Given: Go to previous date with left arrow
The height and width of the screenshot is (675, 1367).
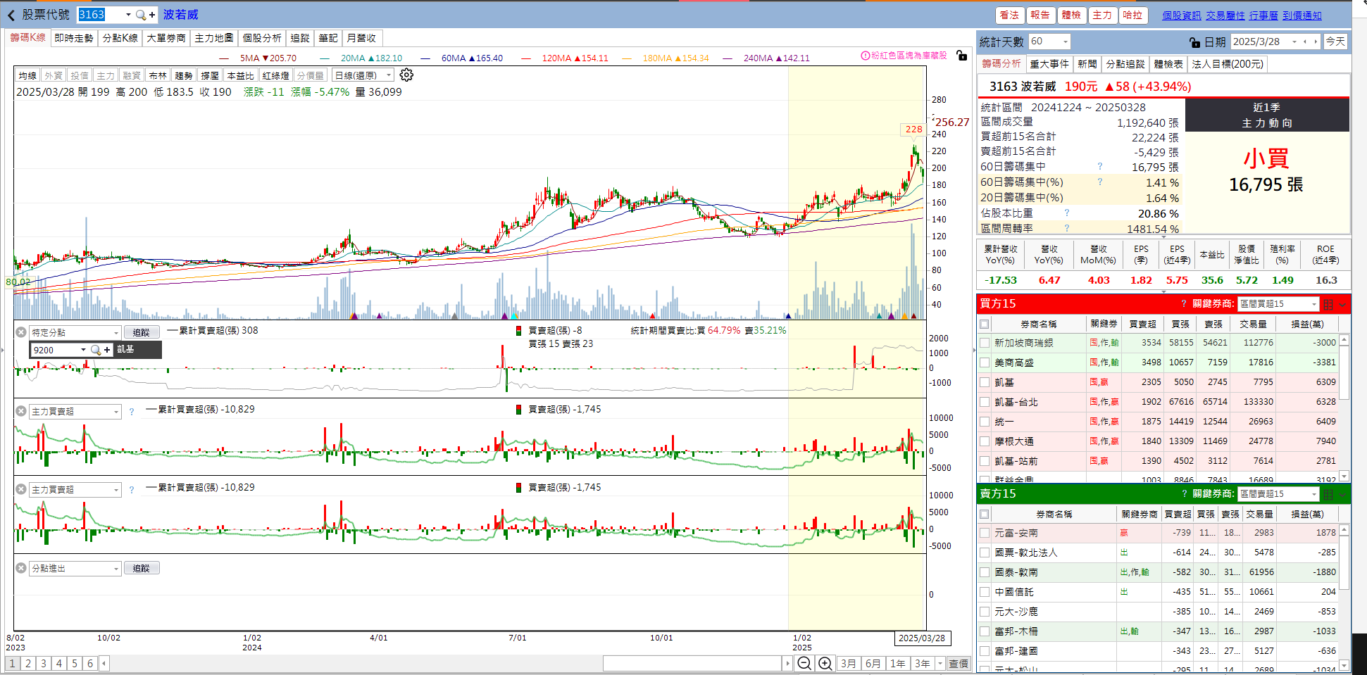Looking at the screenshot, I should coord(1305,42).
